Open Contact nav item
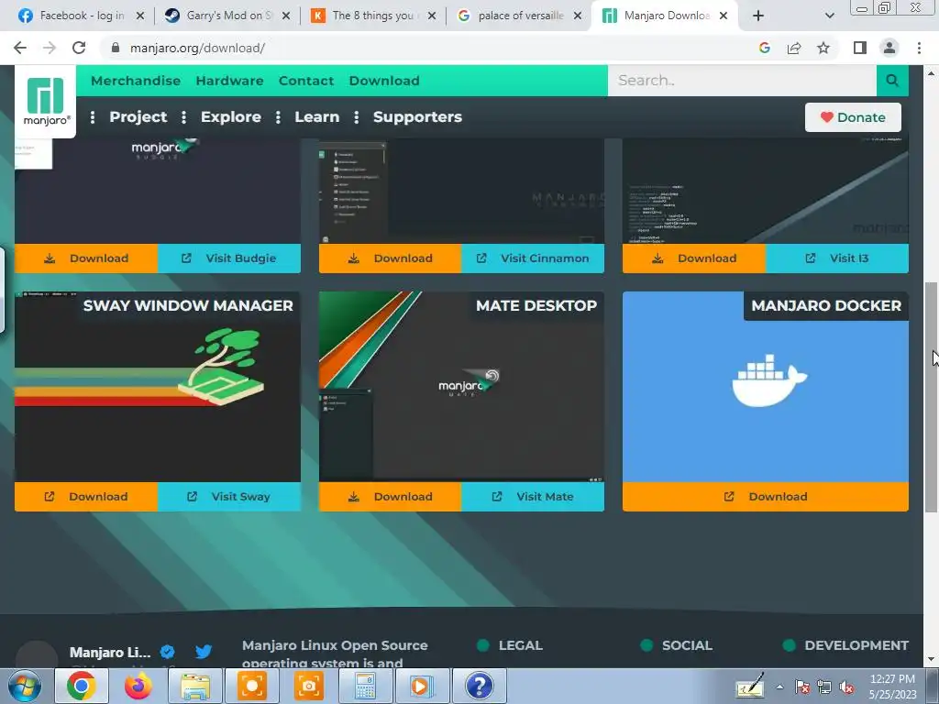 [306, 81]
